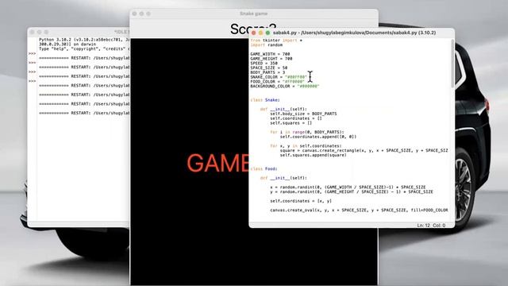Click 'self.body_size = BODY_PARTS' line
Image resolution: width=508 pixels, height=286 pixels.
303,114
